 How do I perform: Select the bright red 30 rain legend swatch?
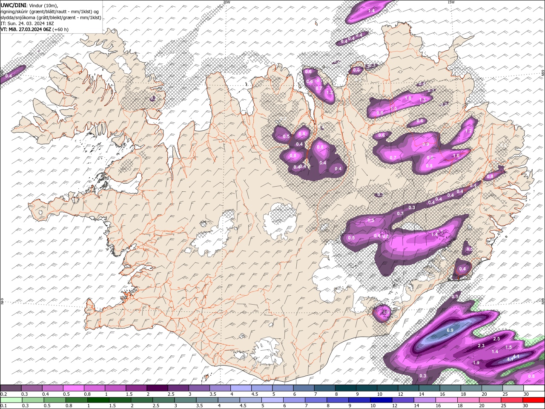click(534, 400)
